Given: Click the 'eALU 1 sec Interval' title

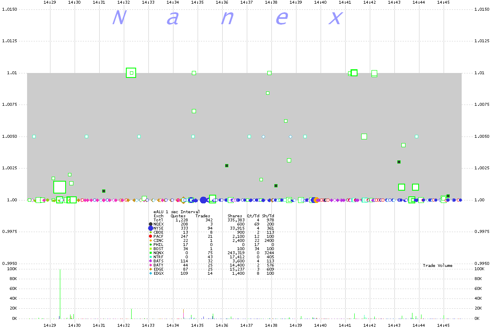Looking at the screenshot, I should pos(177,212).
